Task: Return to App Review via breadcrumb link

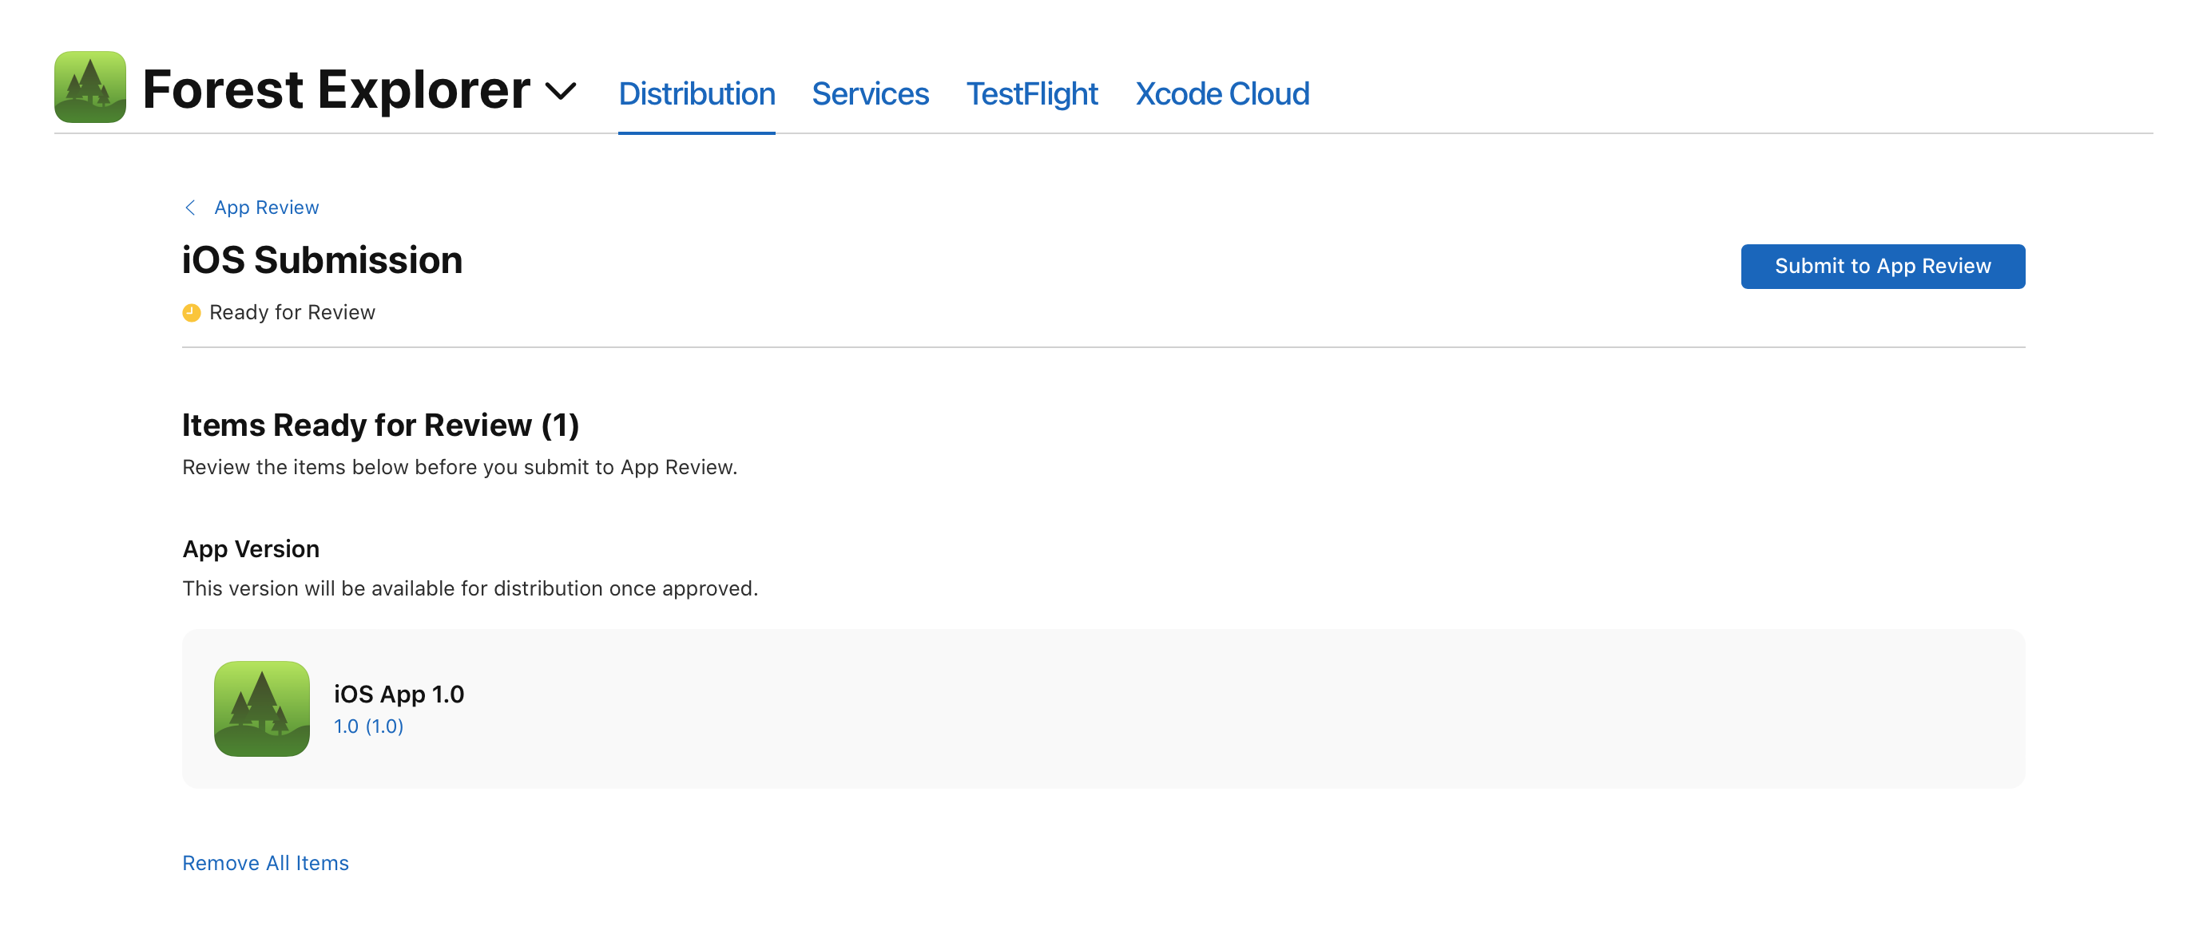Action: coord(266,208)
